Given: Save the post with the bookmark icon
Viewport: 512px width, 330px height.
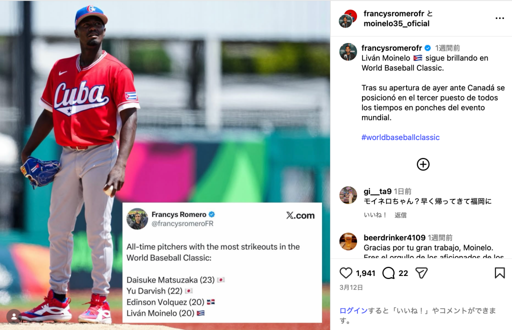Looking at the screenshot, I should click(x=499, y=273).
